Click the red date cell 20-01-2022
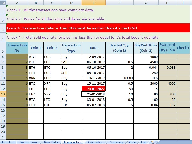This screenshot has width=192, height=144. [x=93, y=89]
